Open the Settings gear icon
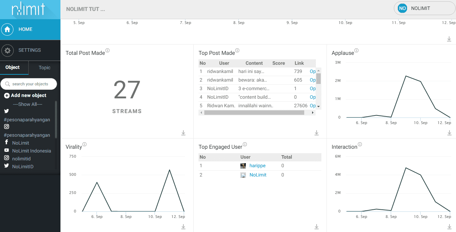The width and height of the screenshot is (456, 232). click(x=7, y=50)
